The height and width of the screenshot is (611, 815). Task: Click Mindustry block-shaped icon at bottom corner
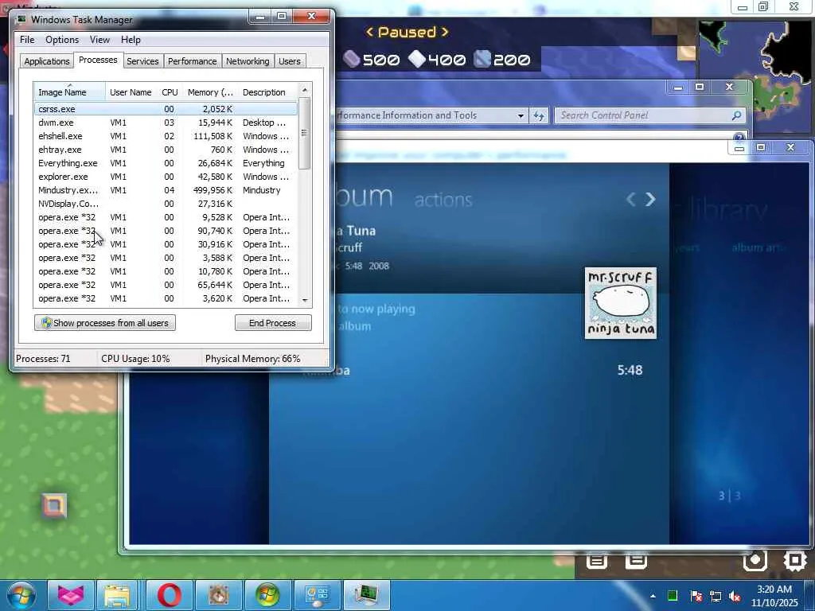click(x=795, y=561)
